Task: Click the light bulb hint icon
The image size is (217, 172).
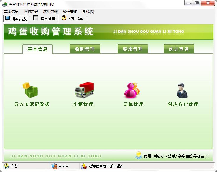Action: coord(138,155)
